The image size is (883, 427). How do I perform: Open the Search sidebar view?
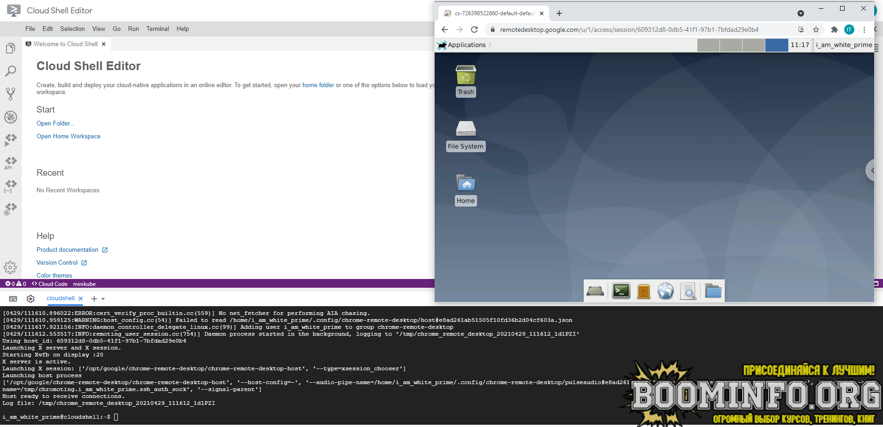click(x=11, y=71)
